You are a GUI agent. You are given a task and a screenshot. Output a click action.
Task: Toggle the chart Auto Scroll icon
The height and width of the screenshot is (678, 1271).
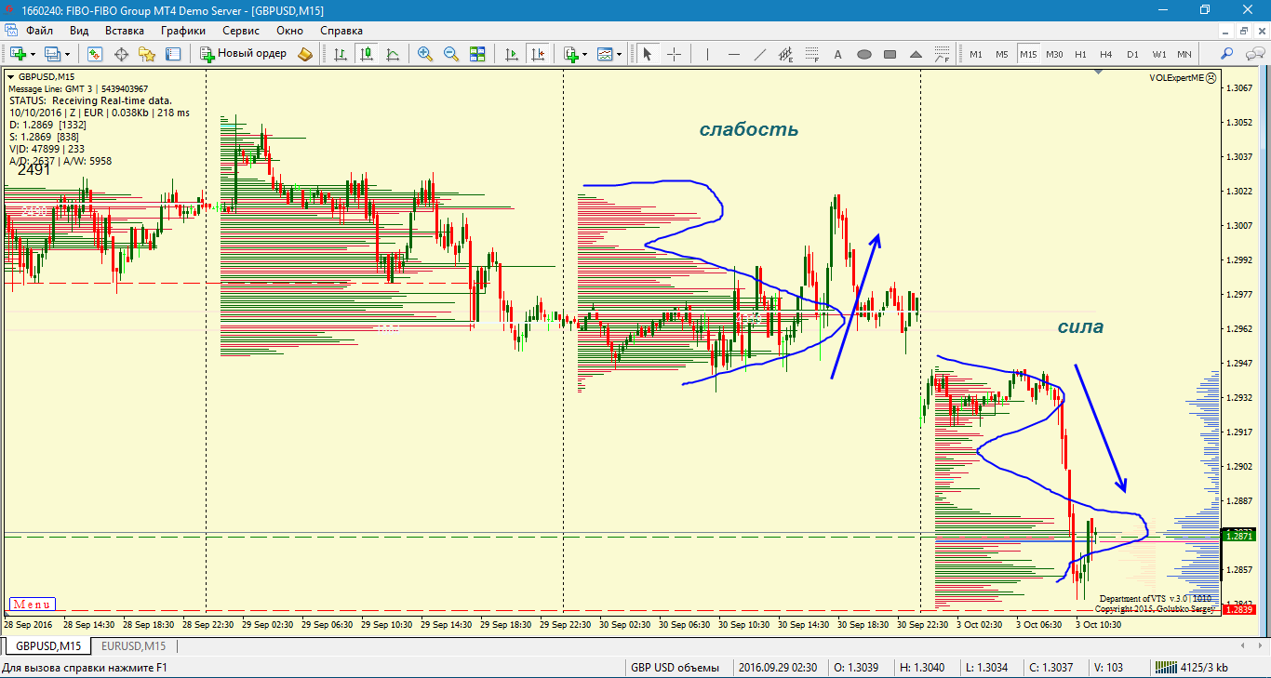(511, 54)
